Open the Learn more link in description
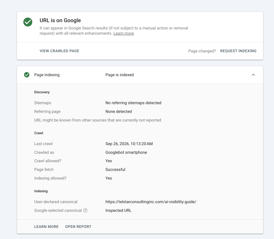The height and width of the screenshot is (239, 274). pyautogui.click(x=124, y=33)
